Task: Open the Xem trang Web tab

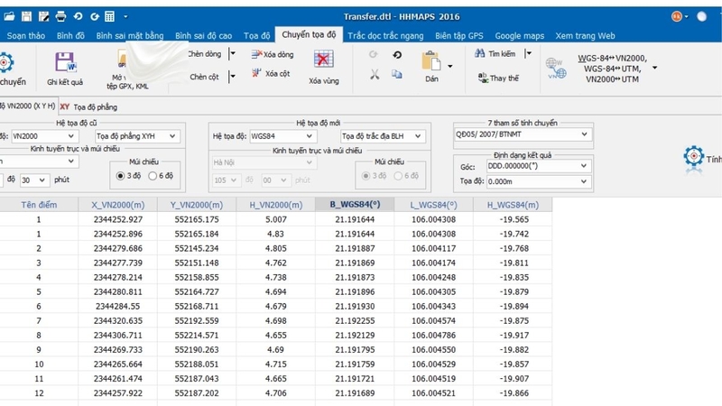Action: pyautogui.click(x=585, y=36)
